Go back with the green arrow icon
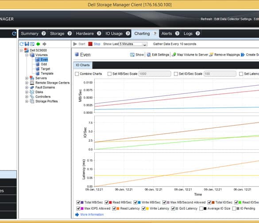This screenshot has width=259, height=223. [x=38, y=44]
